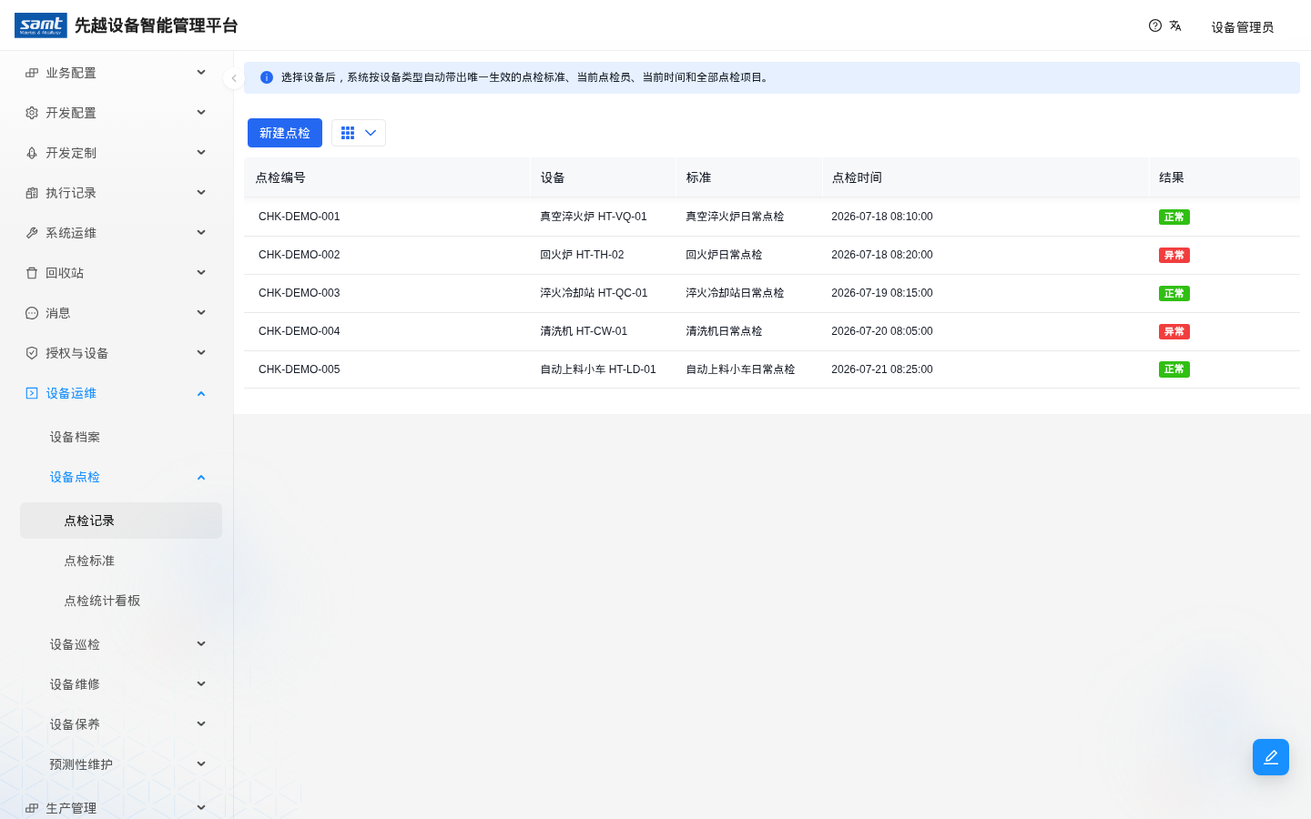Collapse the 设备运维 chevron
This screenshot has height=819, width=1311.
201,393
